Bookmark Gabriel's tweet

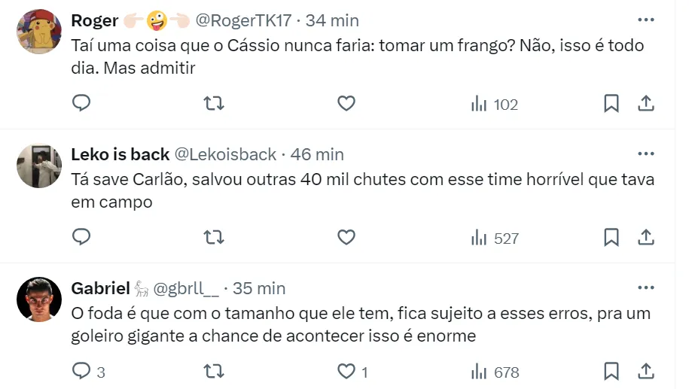coord(611,372)
